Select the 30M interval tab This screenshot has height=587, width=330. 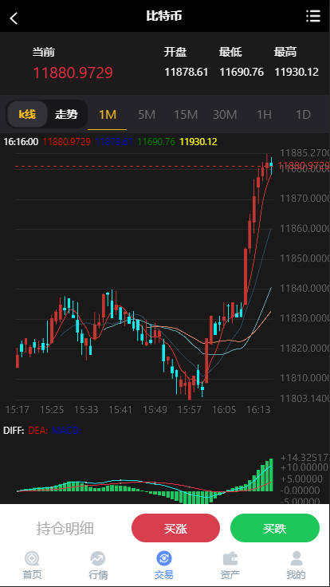(x=225, y=115)
